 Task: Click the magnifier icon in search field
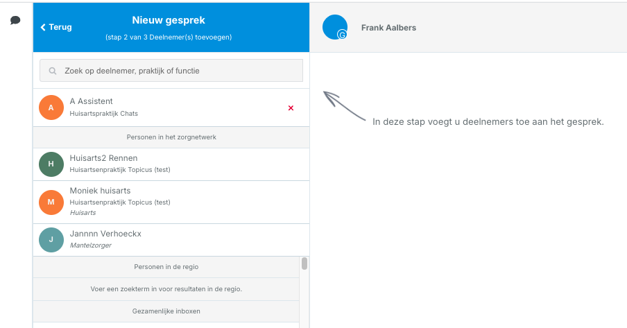(x=53, y=71)
